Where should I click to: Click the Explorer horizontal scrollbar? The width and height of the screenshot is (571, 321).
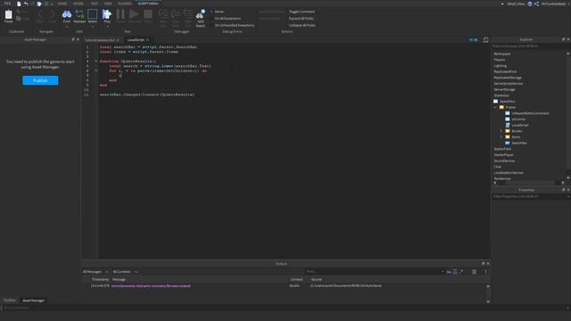529,183
